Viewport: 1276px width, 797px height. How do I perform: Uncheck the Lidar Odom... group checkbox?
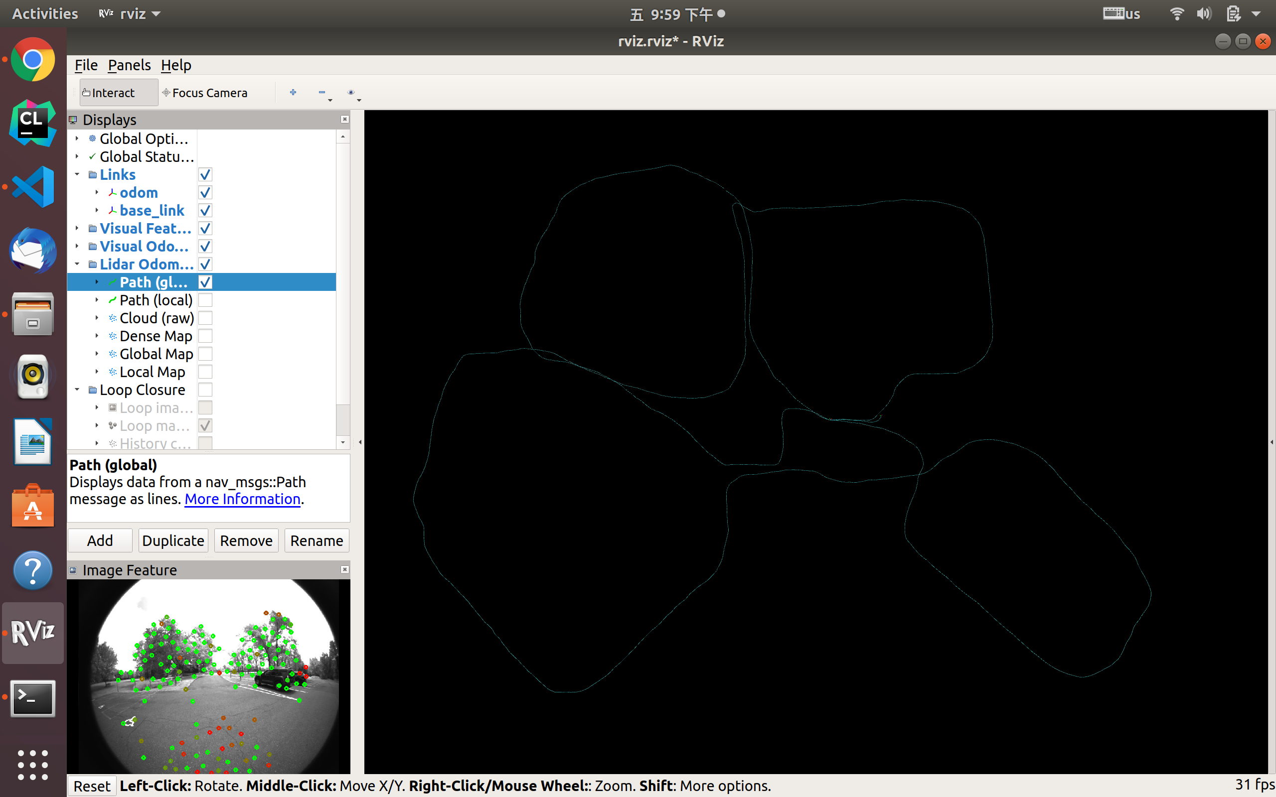tap(205, 264)
